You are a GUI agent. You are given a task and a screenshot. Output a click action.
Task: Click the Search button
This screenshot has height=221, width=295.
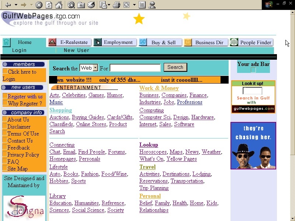point(176,67)
